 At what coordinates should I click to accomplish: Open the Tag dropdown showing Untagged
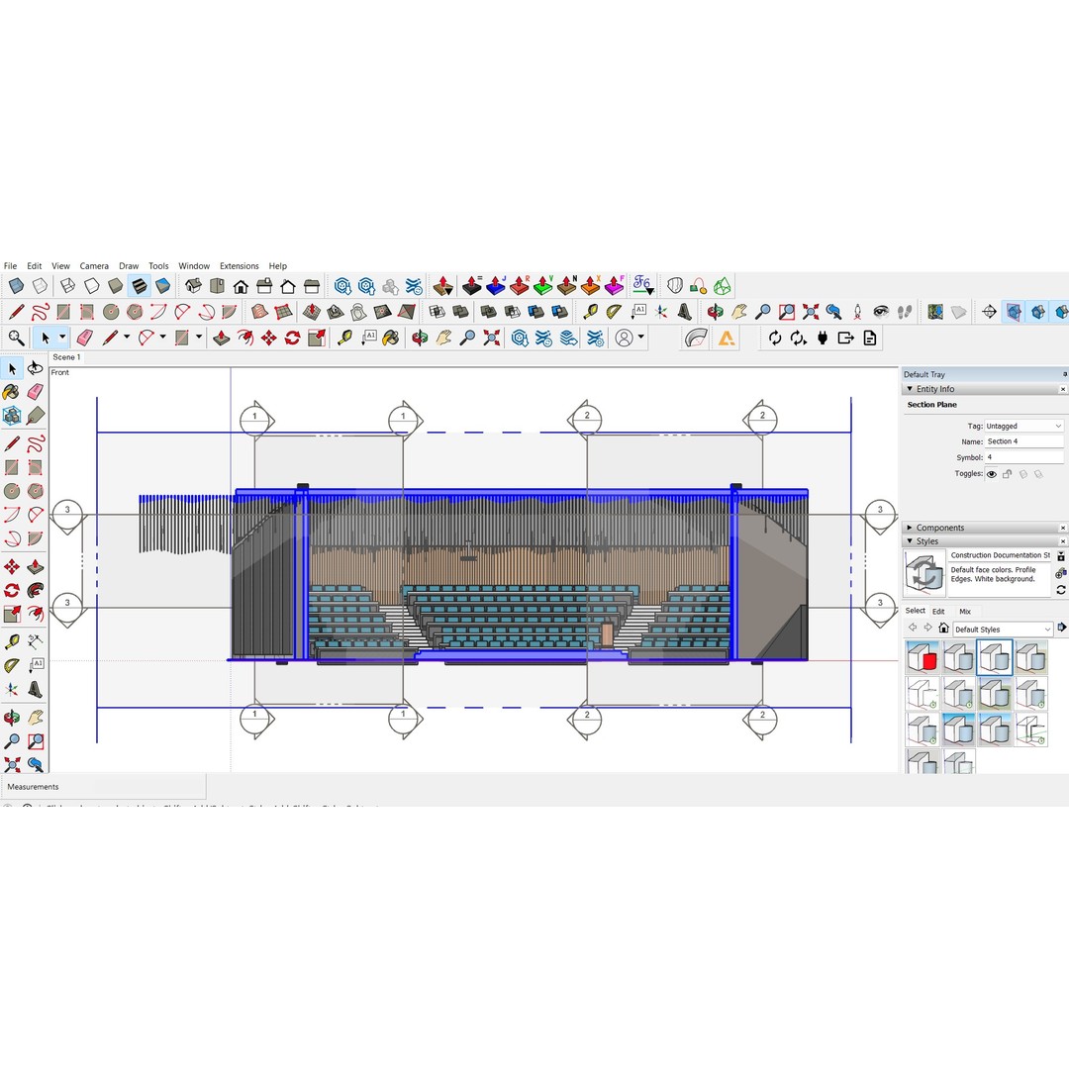click(1023, 426)
